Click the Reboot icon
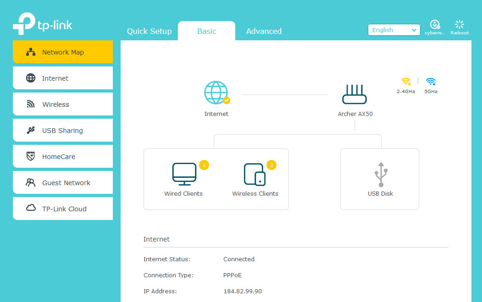The height and width of the screenshot is (302, 482). 460,24
